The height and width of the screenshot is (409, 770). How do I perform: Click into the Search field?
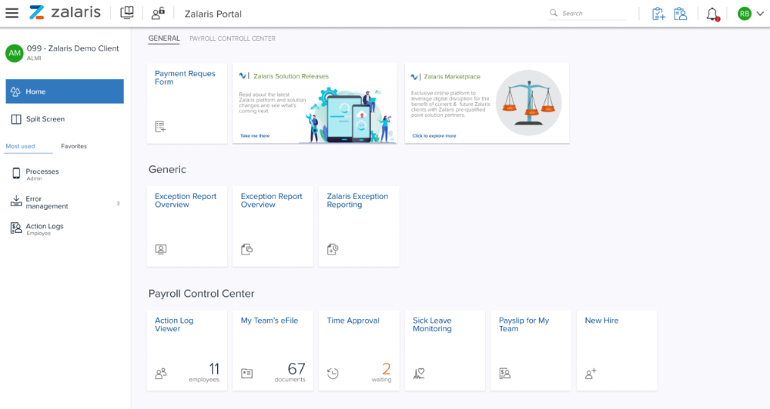[588, 13]
